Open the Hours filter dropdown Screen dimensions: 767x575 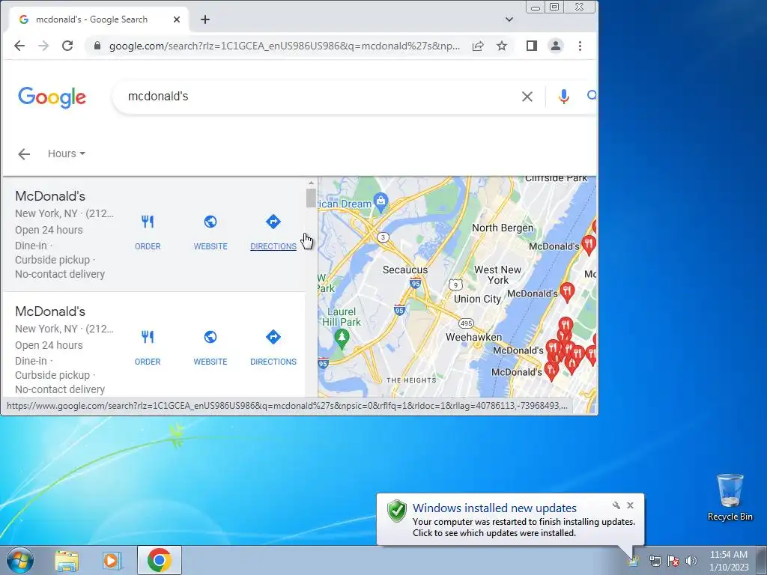coord(67,153)
